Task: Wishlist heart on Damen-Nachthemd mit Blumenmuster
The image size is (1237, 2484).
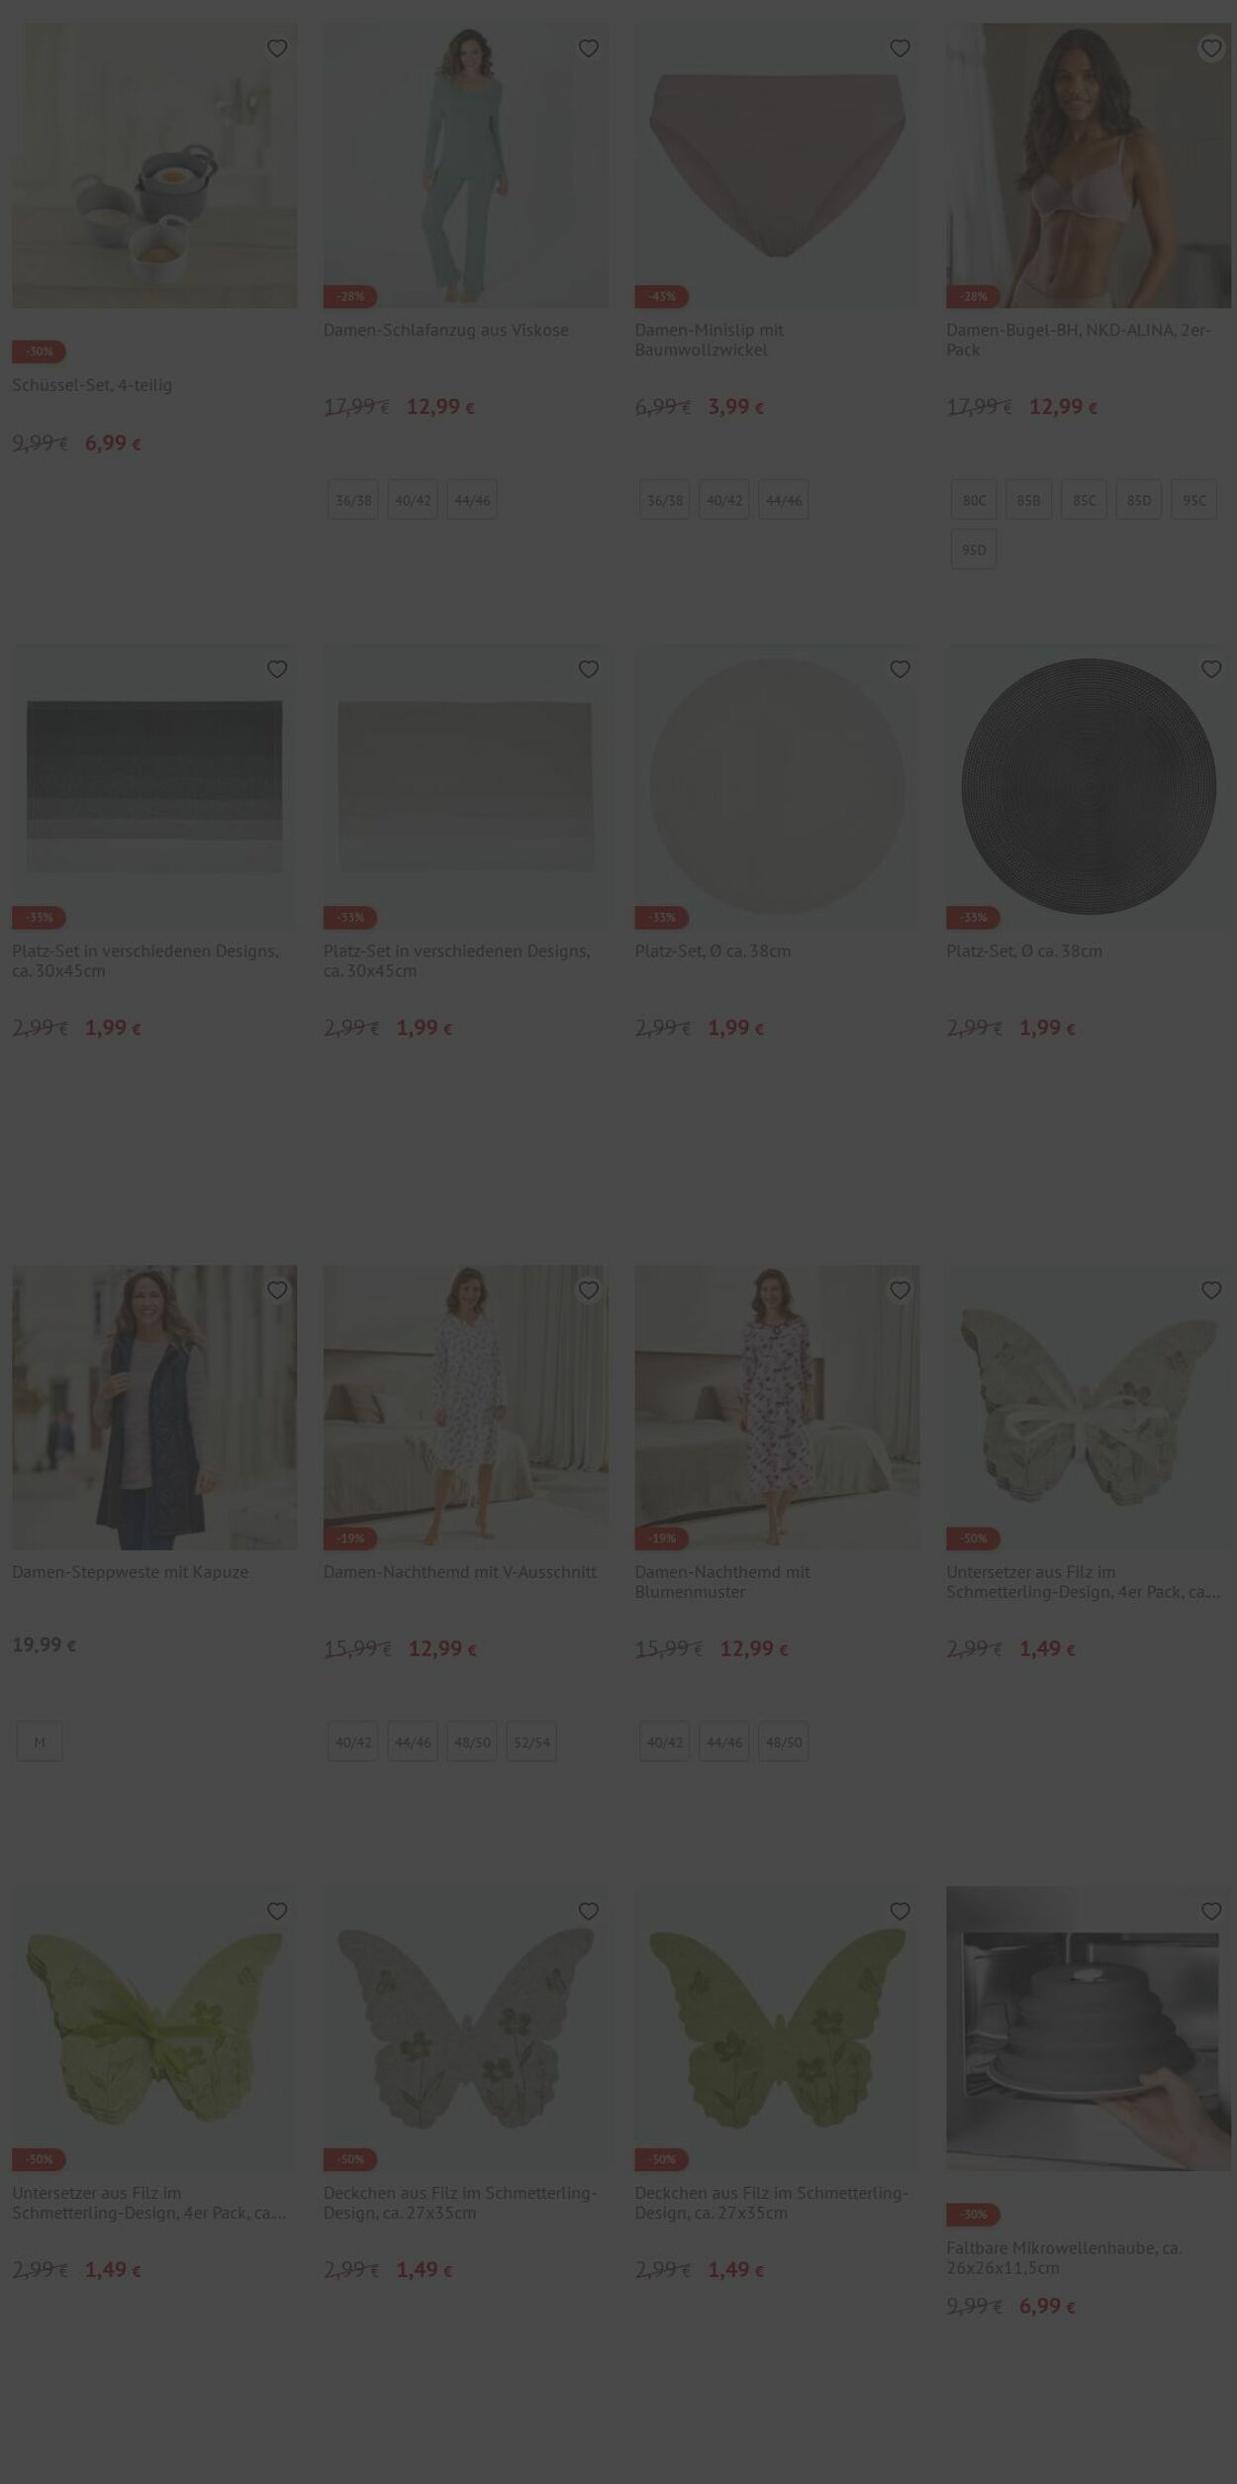Action: [900, 1290]
